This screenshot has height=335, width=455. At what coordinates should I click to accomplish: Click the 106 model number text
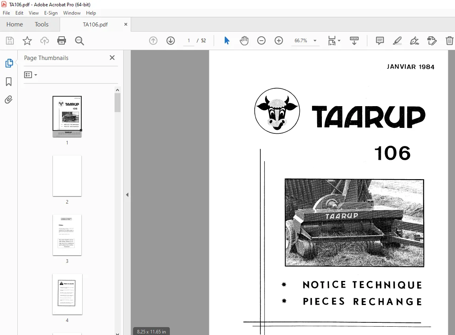click(392, 153)
